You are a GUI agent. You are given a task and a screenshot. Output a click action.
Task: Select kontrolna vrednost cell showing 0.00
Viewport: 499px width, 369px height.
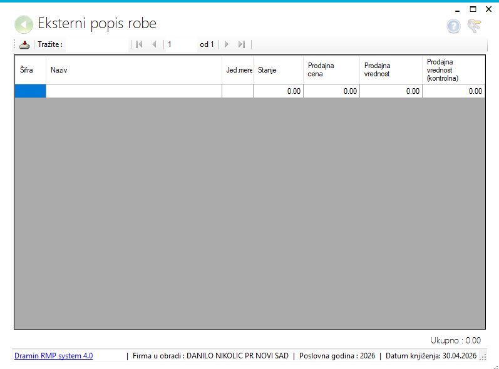click(454, 91)
